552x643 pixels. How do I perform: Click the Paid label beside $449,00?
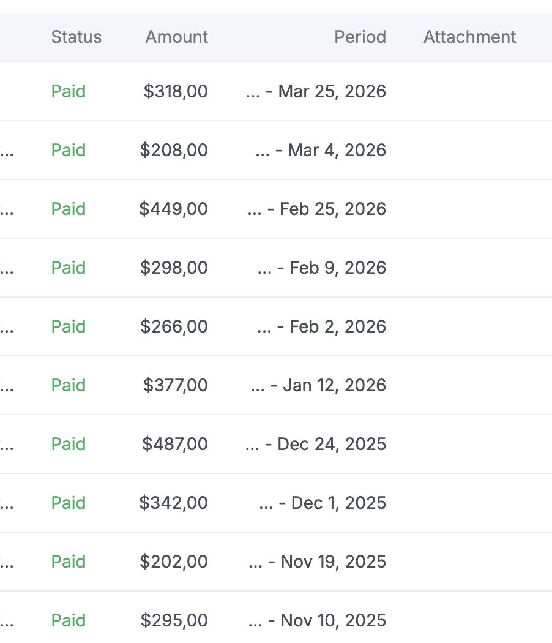coord(68,209)
